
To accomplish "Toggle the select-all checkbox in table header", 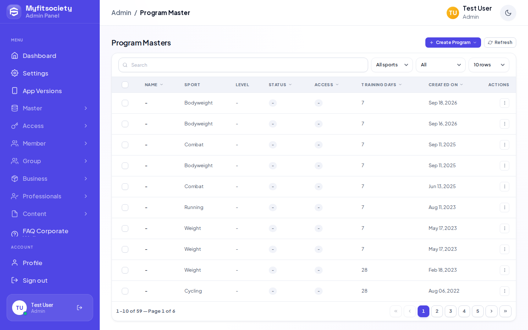I will pyautogui.click(x=125, y=85).
